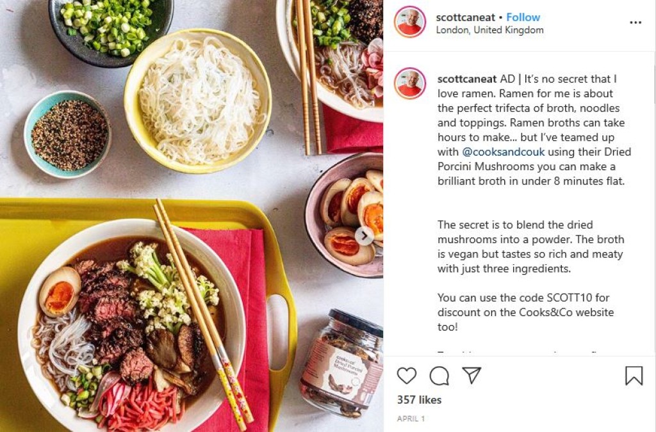This screenshot has height=432, width=656.
Task: Click the scottcaneat username starting the caption
Action: click(467, 79)
